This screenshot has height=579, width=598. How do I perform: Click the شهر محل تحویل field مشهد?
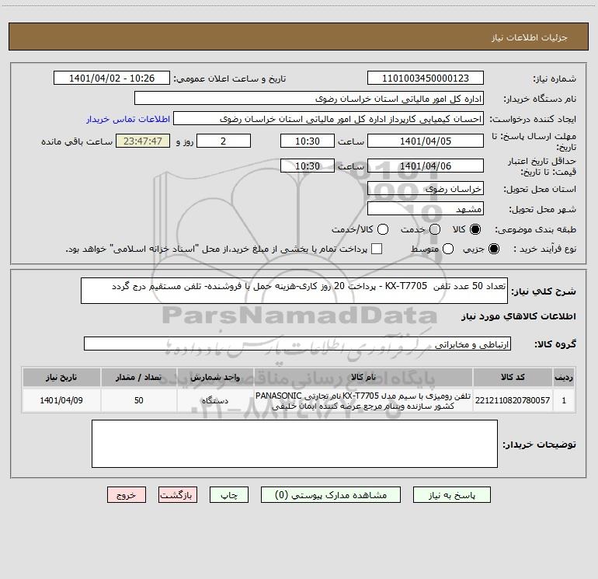(426, 209)
